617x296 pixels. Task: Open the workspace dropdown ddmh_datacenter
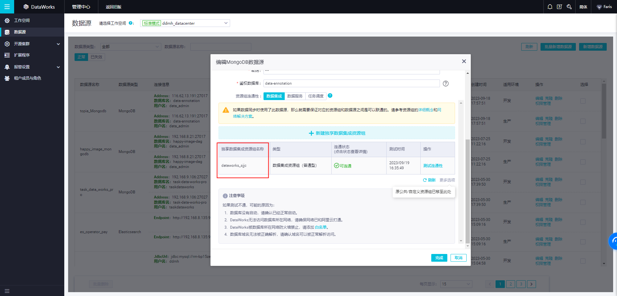click(x=185, y=23)
